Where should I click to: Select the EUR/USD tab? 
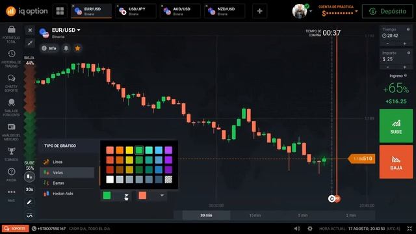(x=91, y=11)
